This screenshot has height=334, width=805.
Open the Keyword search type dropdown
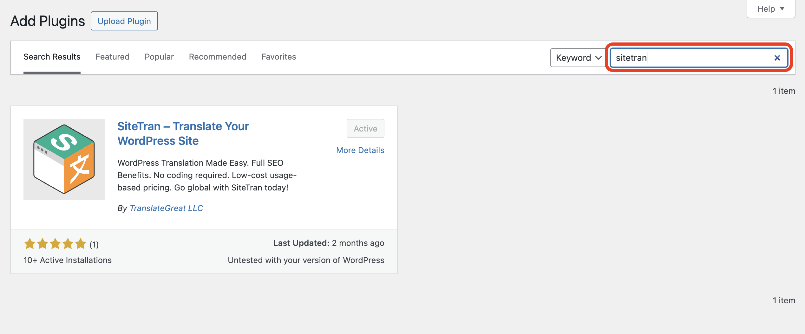pyautogui.click(x=578, y=58)
